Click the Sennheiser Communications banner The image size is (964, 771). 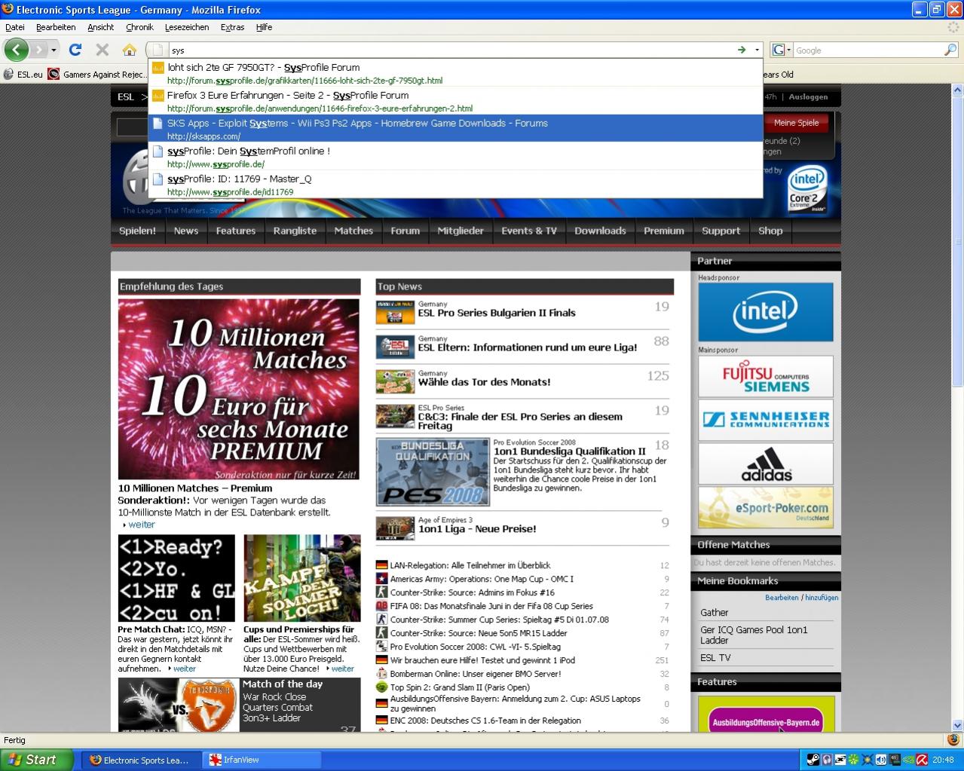click(766, 420)
